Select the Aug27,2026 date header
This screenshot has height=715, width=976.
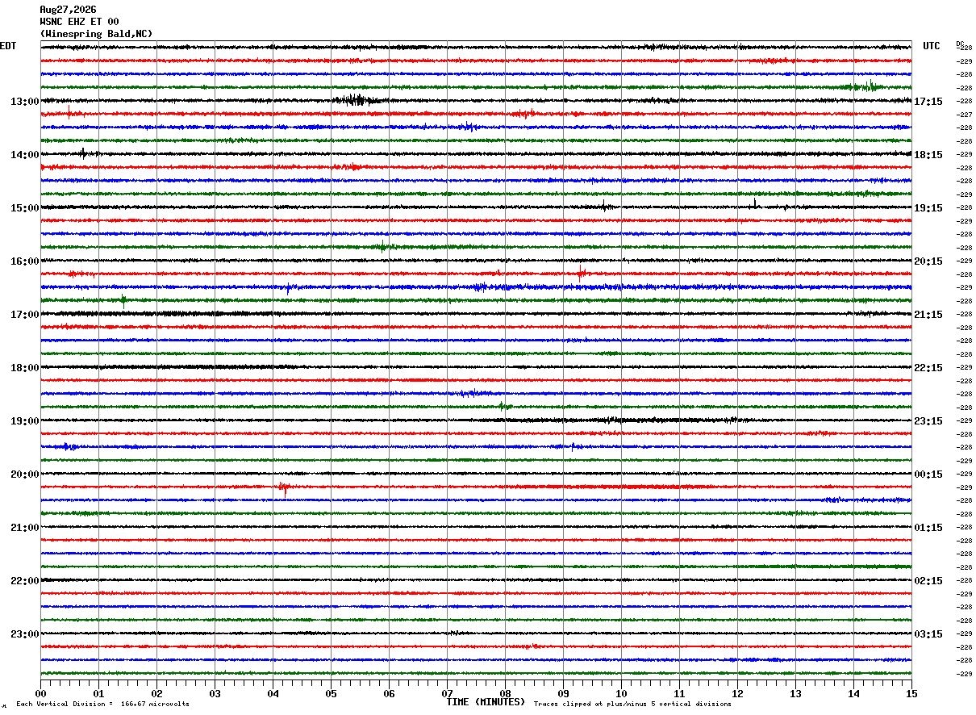[x=68, y=10]
